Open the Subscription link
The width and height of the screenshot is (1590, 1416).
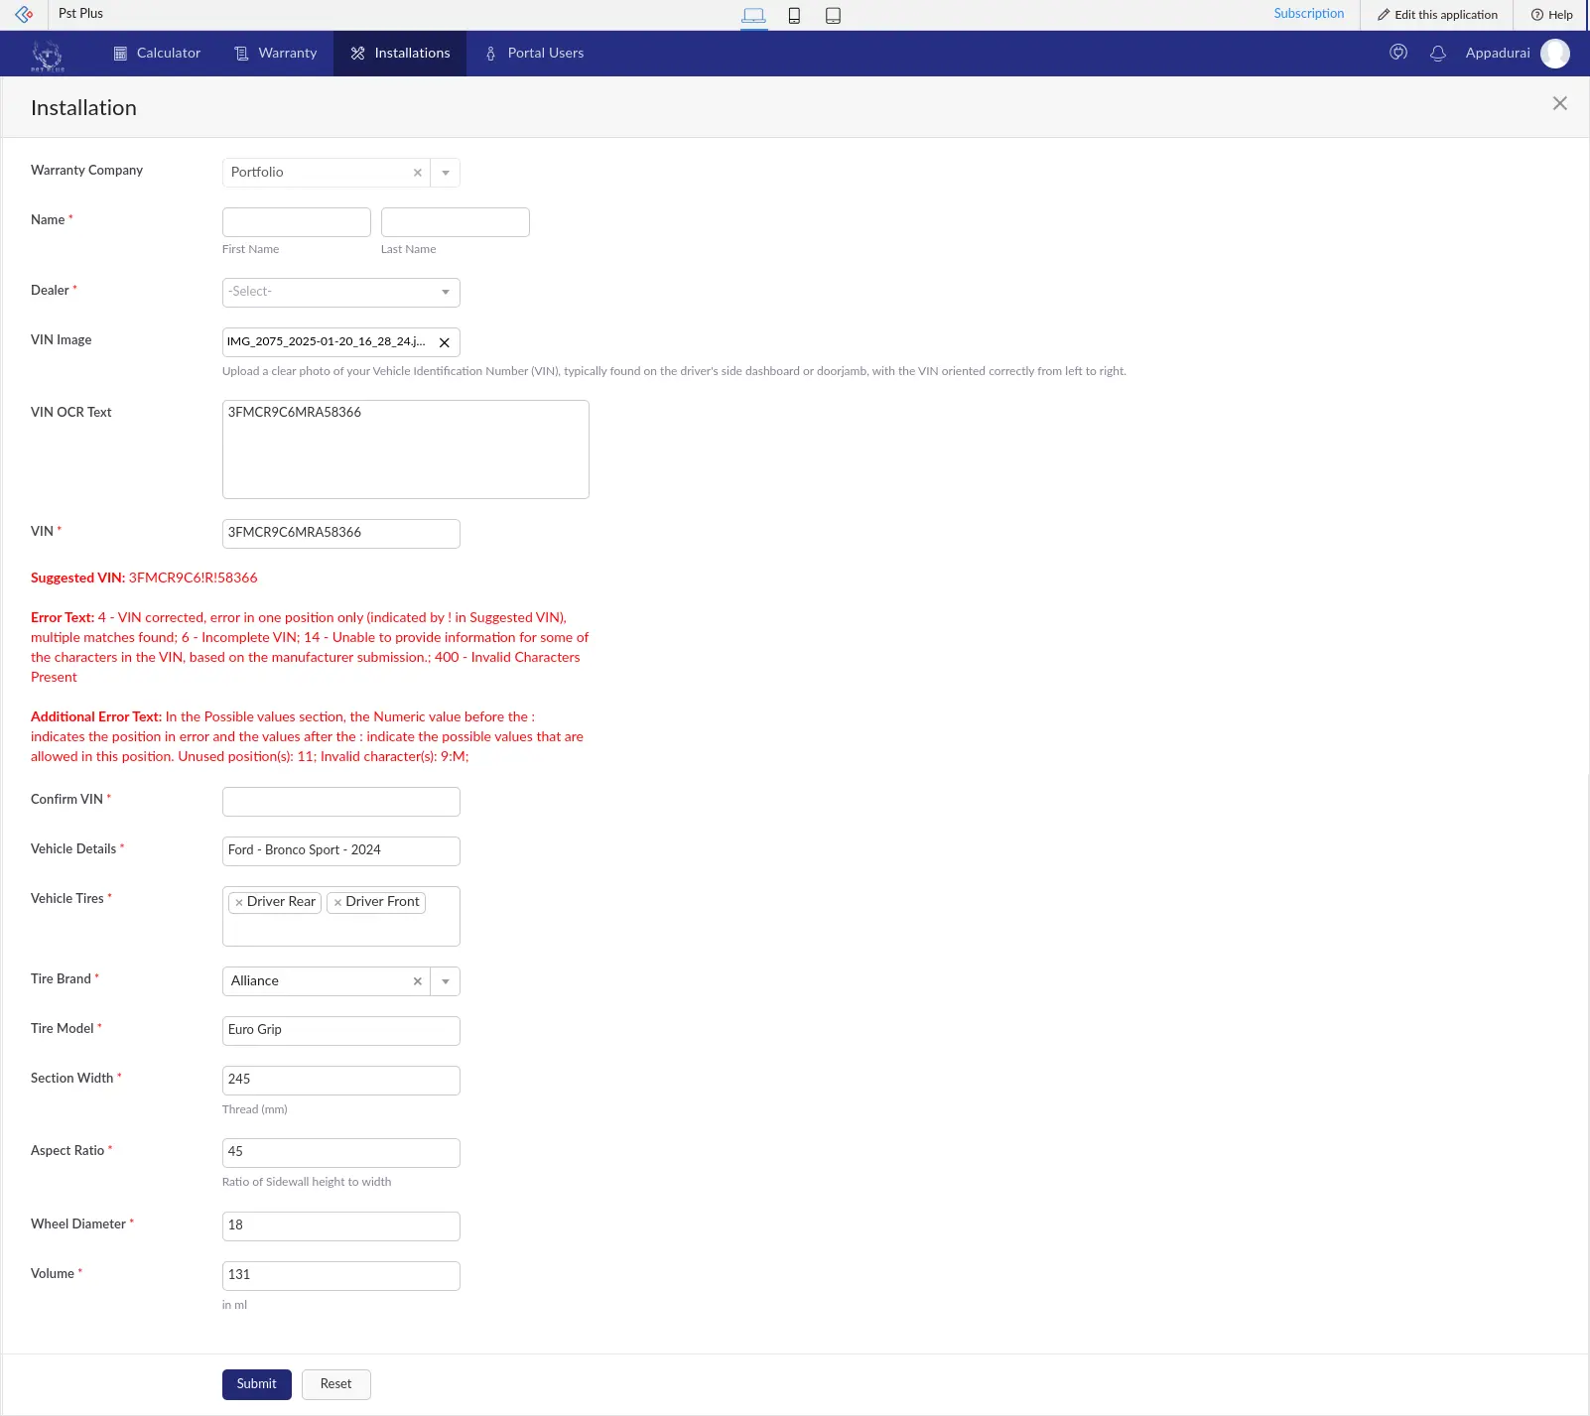1308,13
